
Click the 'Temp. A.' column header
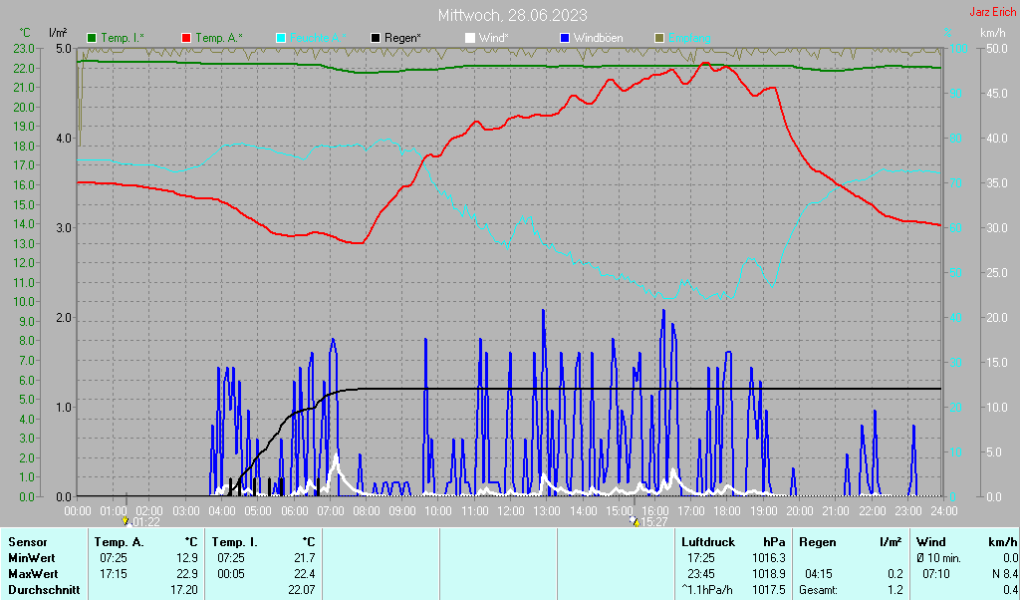(120, 542)
